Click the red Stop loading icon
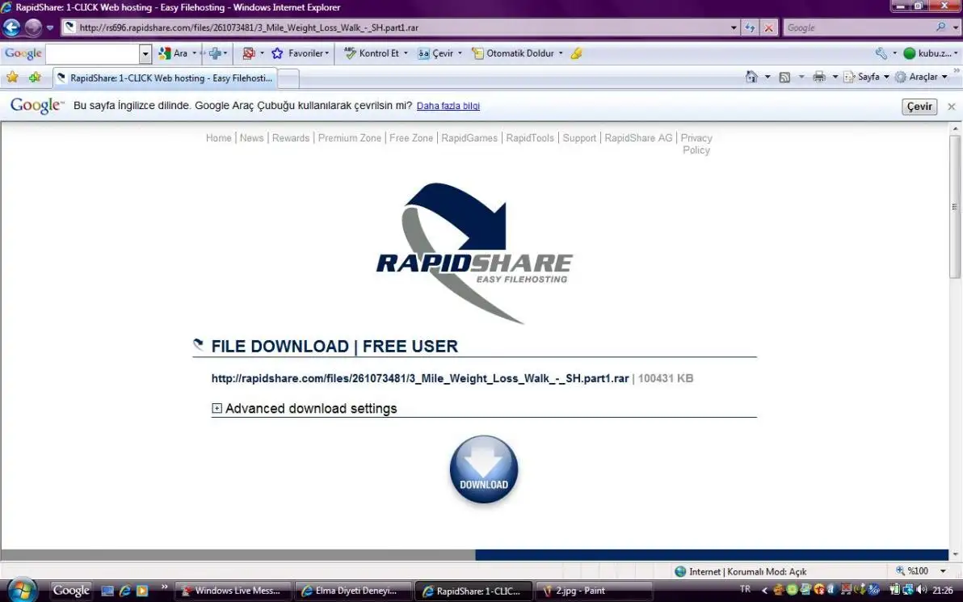The width and height of the screenshot is (963, 602). tap(768, 27)
